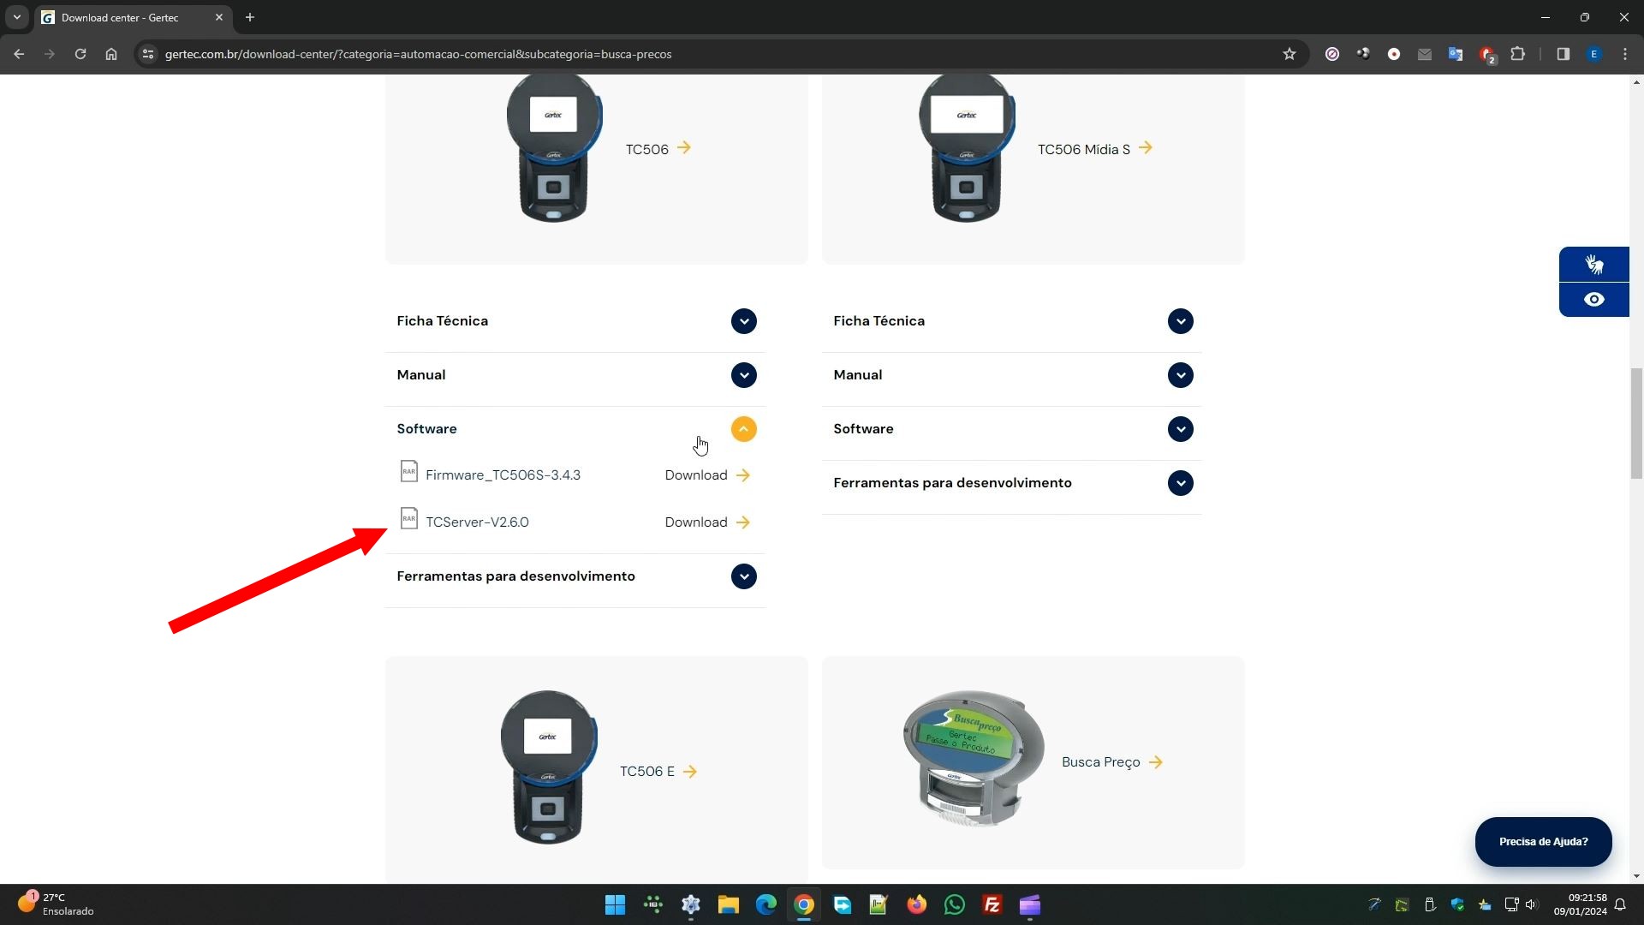Viewport: 1644px width, 925px height.
Task: Expand TC506 Ferramentas para desenvolvimento
Action: [743, 576]
